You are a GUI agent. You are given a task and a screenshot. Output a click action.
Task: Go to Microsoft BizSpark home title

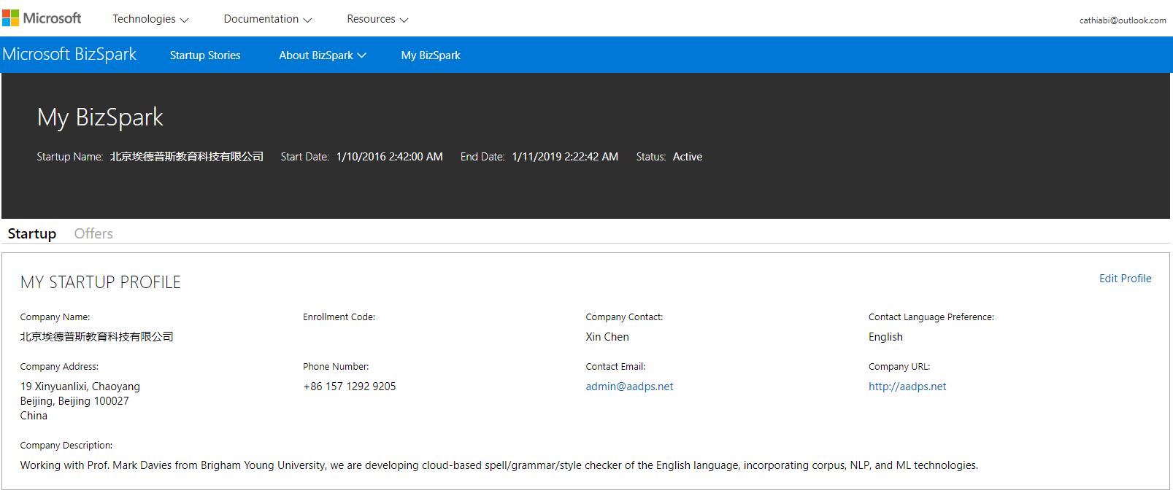click(69, 55)
